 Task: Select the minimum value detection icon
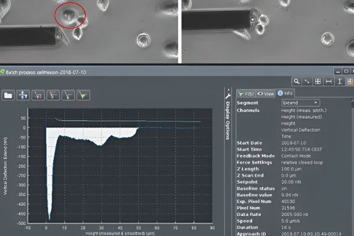pos(68,95)
